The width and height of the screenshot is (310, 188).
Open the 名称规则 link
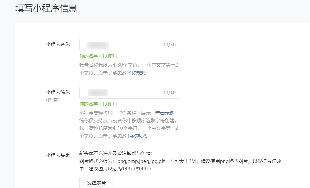(136, 72)
